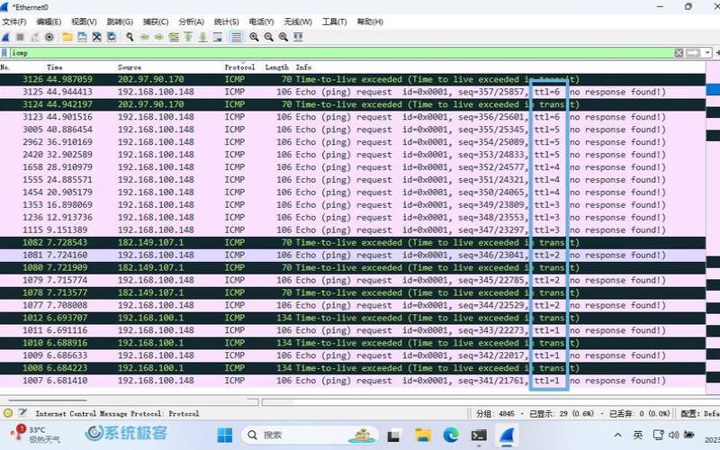Viewport: 720px width, 450px height.
Task: Select packet 1007 echo request ttl=1
Action: (353, 381)
